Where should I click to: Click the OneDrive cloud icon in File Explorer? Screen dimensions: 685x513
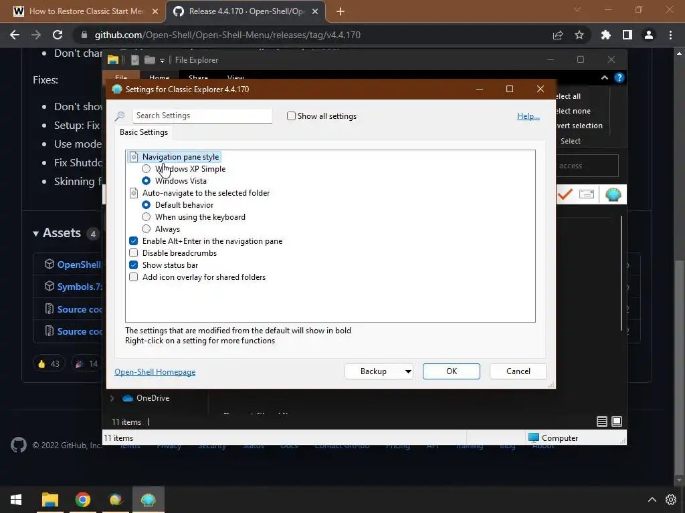coord(128,398)
